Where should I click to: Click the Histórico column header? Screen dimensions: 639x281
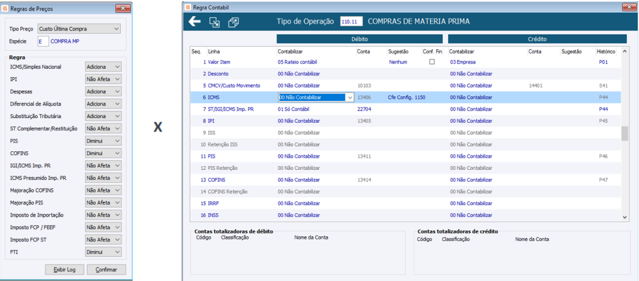(x=606, y=52)
